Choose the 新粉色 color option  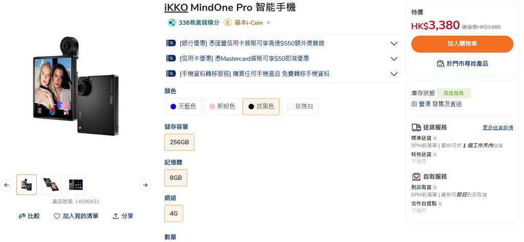tap(222, 107)
